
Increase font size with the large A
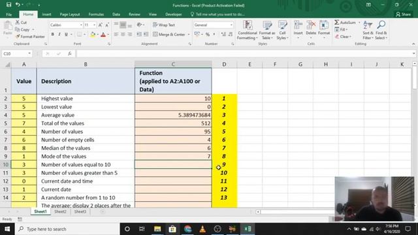click(x=100, y=25)
